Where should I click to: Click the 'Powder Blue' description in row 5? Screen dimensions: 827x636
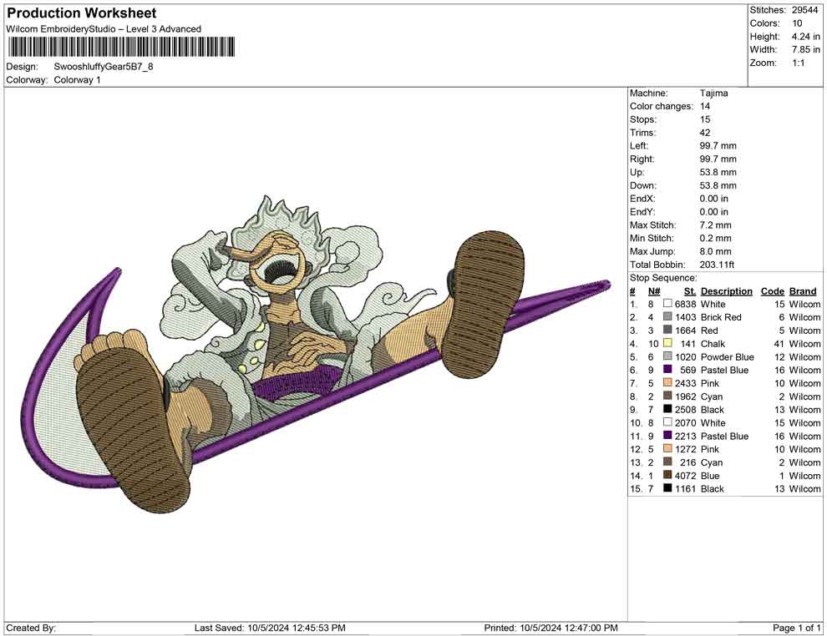point(728,356)
